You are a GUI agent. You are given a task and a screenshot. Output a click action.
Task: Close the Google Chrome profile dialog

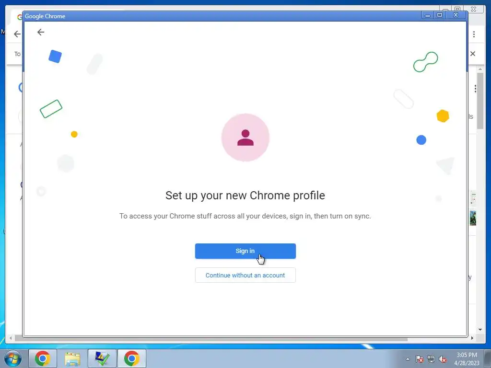point(456,15)
